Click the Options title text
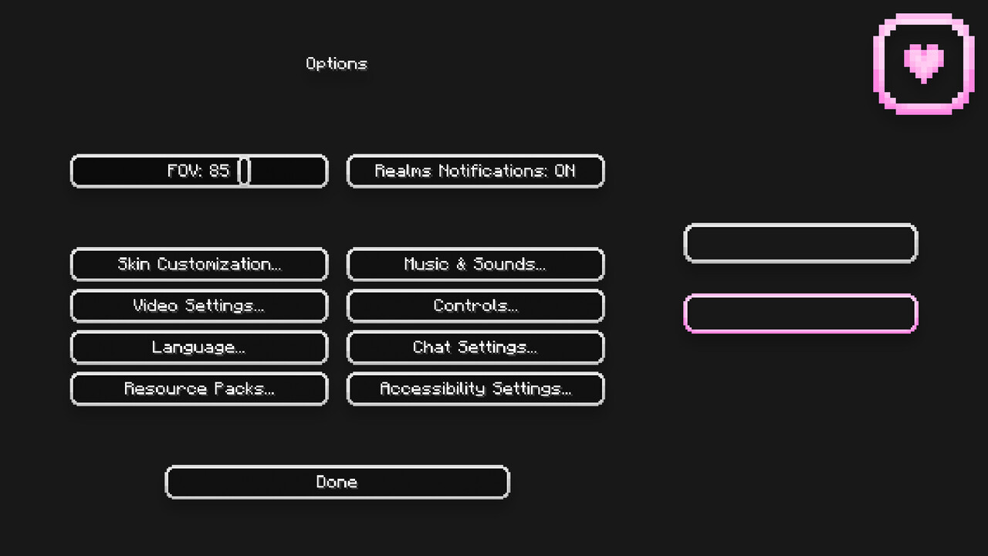The image size is (988, 556). point(337,64)
